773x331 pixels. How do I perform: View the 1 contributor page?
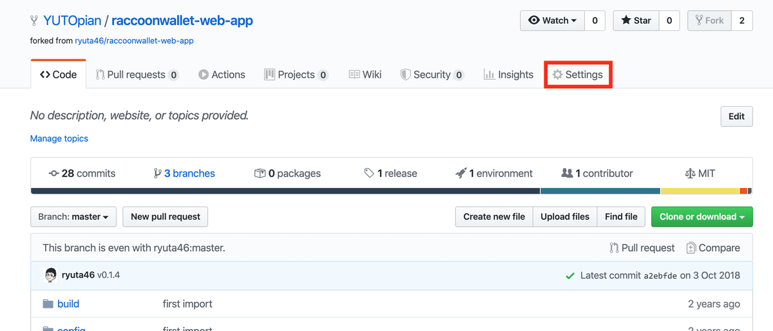[x=597, y=173]
